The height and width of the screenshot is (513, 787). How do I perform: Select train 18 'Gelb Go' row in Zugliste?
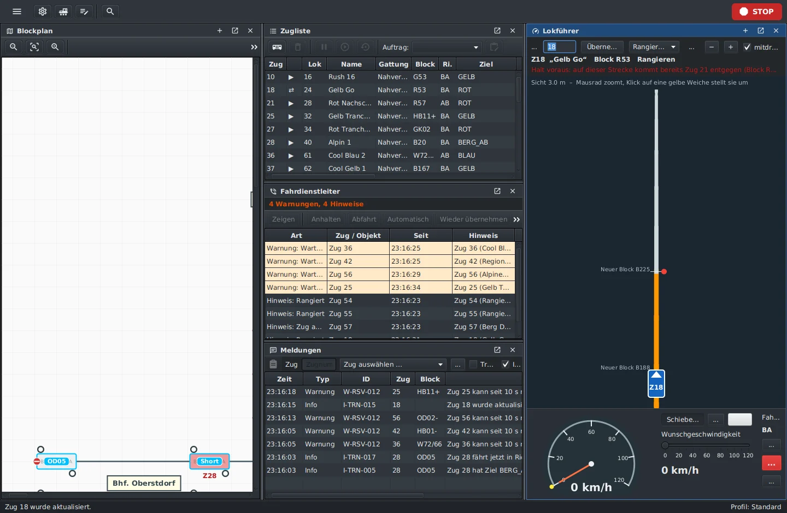click(390, 90)
